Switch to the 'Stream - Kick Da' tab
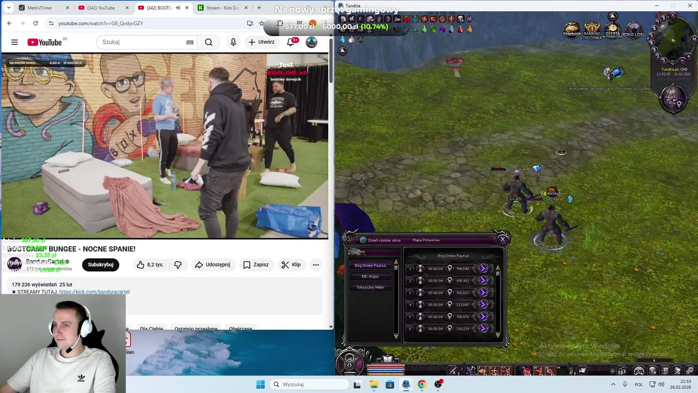This screenshot has width=698, height=393. pyautogui.click(x=222, y=8)
